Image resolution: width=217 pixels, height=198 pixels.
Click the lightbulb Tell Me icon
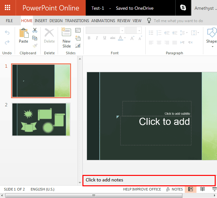coord(149,20)
